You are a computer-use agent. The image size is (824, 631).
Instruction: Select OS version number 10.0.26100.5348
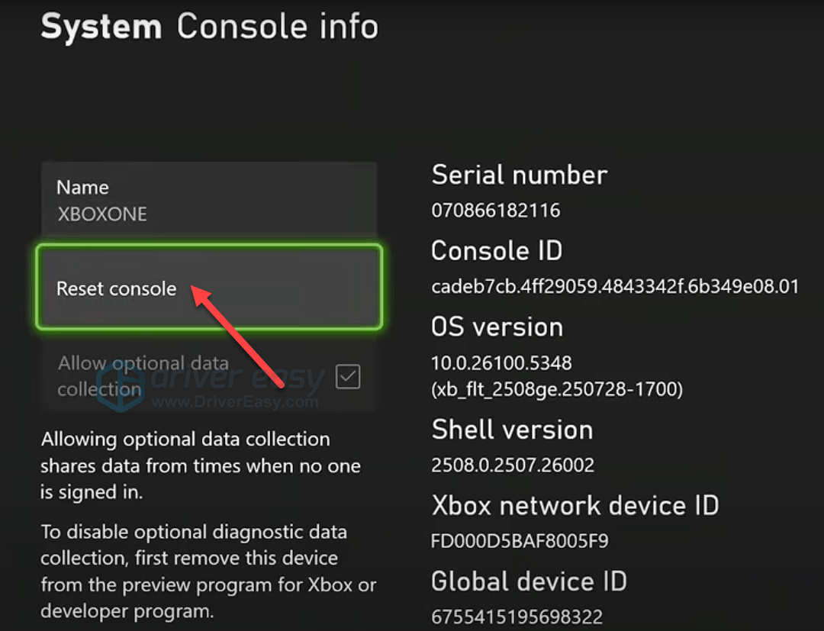501,362
